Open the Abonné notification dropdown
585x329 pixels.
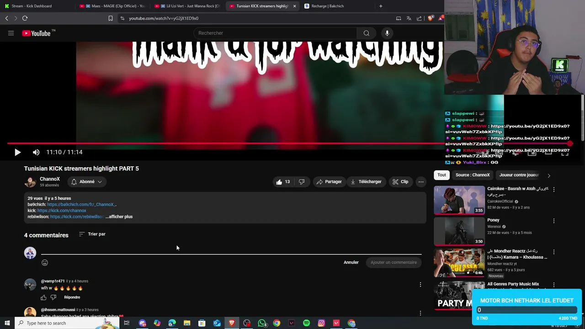(86, 182)
